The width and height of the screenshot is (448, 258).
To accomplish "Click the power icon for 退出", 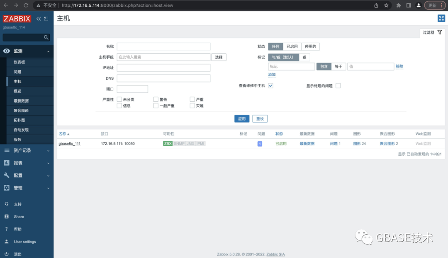I will [x=7, y=254].
